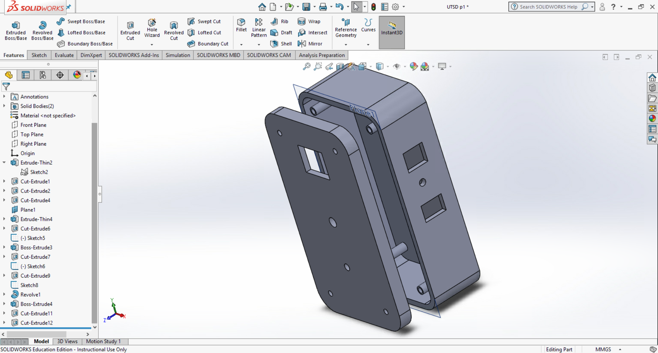Viewport: 658px width, 353px height.
Task: Switch to the Sketch tab
Action: pos(39,55)
